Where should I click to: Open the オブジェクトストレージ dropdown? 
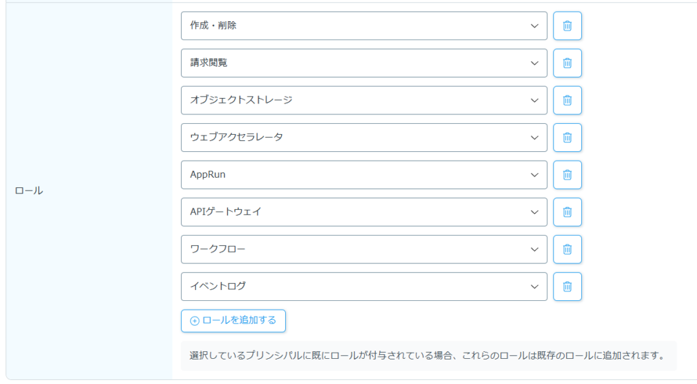pos(363,100)
